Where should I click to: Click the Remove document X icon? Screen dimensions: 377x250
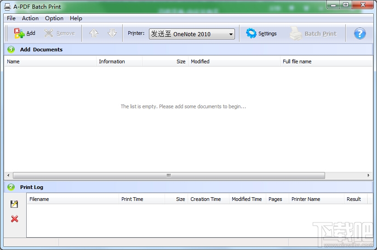tap(49, 33)
